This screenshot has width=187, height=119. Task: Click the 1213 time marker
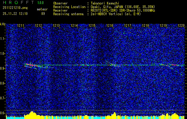click(56, 26)
